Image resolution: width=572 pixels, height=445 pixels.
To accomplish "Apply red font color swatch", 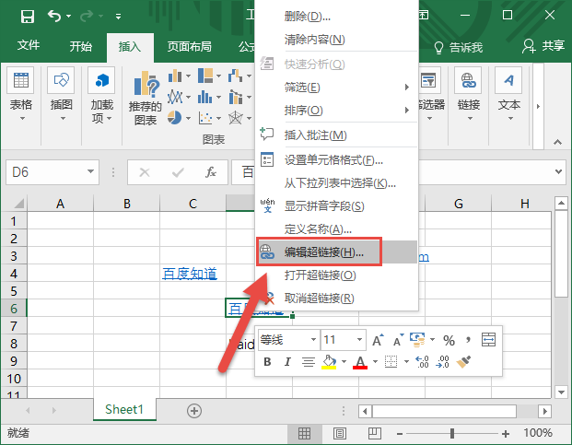I will click(x=360, y=362).
